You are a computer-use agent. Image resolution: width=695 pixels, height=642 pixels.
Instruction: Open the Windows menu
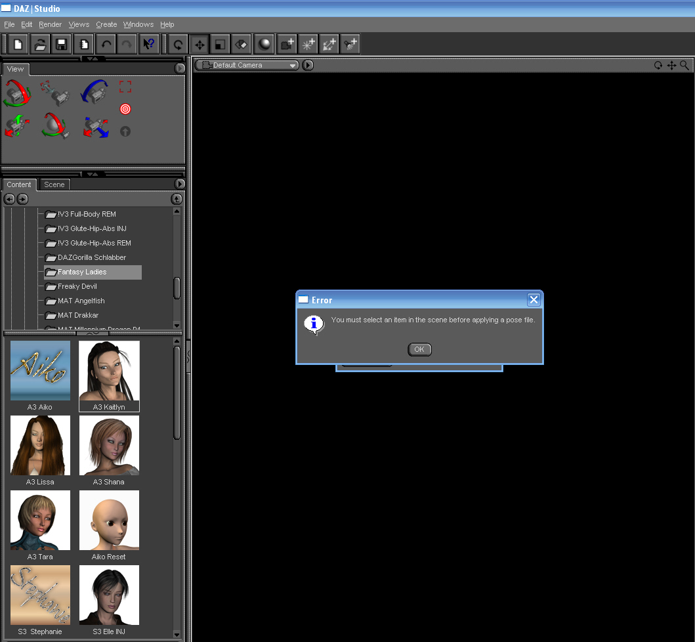tap(138, 24)
